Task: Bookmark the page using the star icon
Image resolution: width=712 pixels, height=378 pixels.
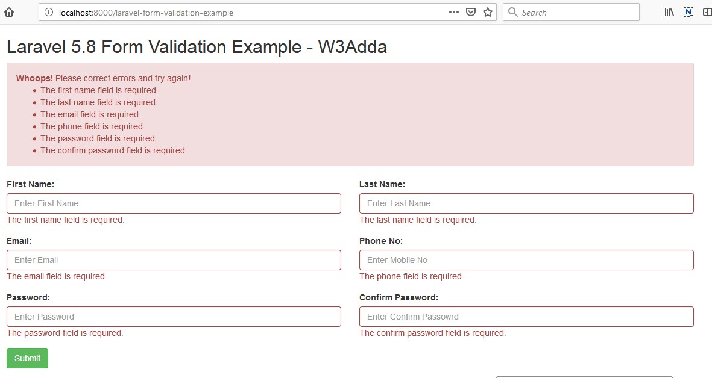Action: point(487,12)
